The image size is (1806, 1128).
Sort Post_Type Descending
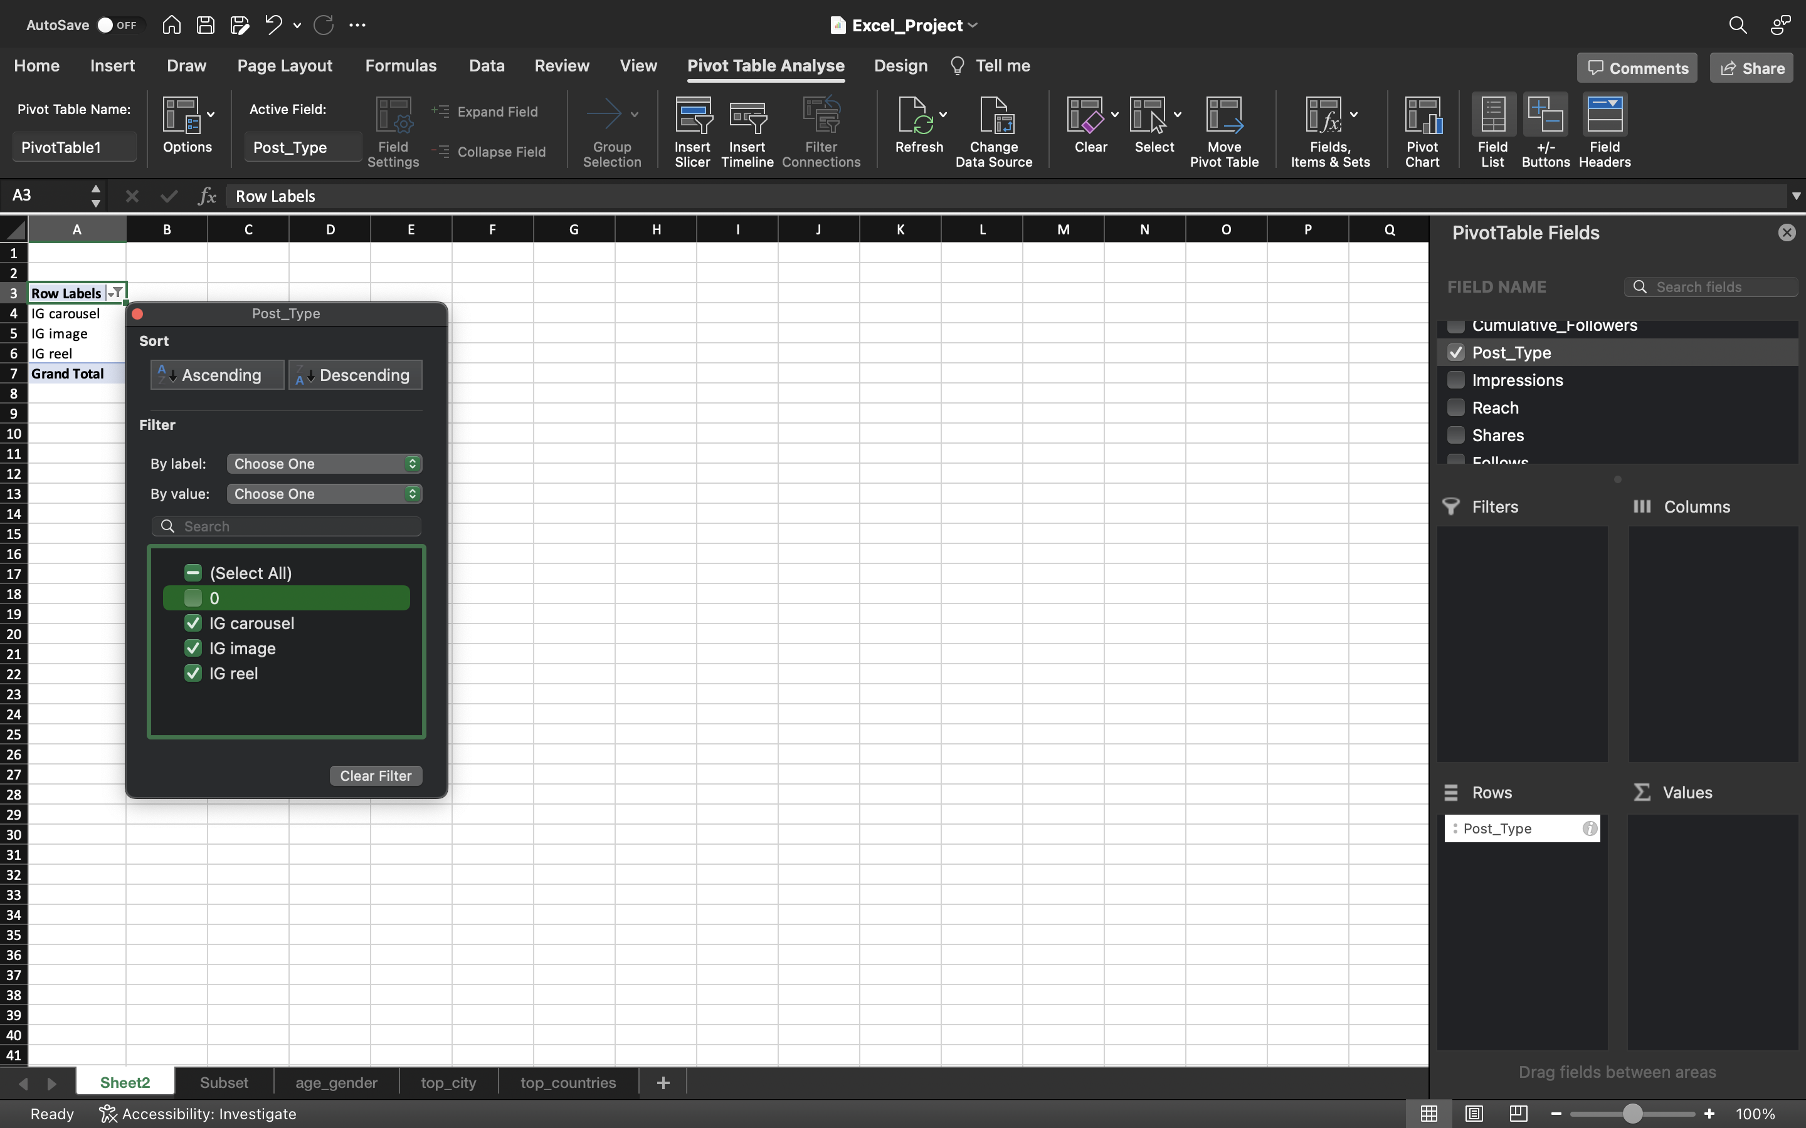tap(355, 375)
